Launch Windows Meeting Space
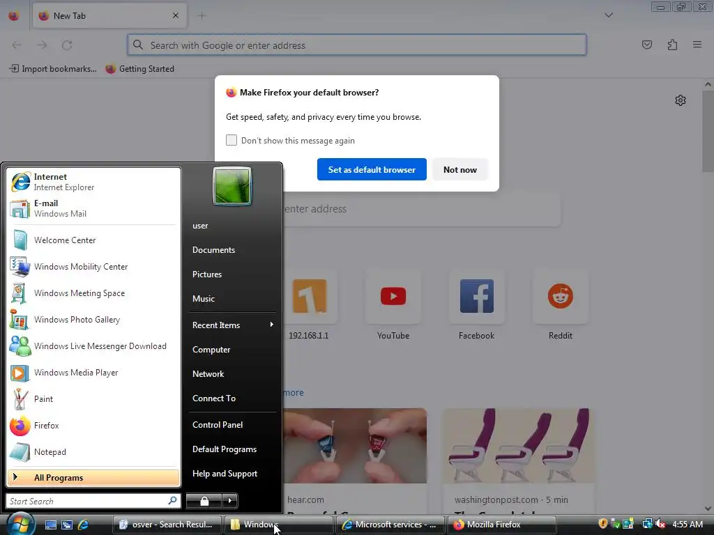This screenshot has height=535, width=714. pyautogui.click(x=93, y=293)
